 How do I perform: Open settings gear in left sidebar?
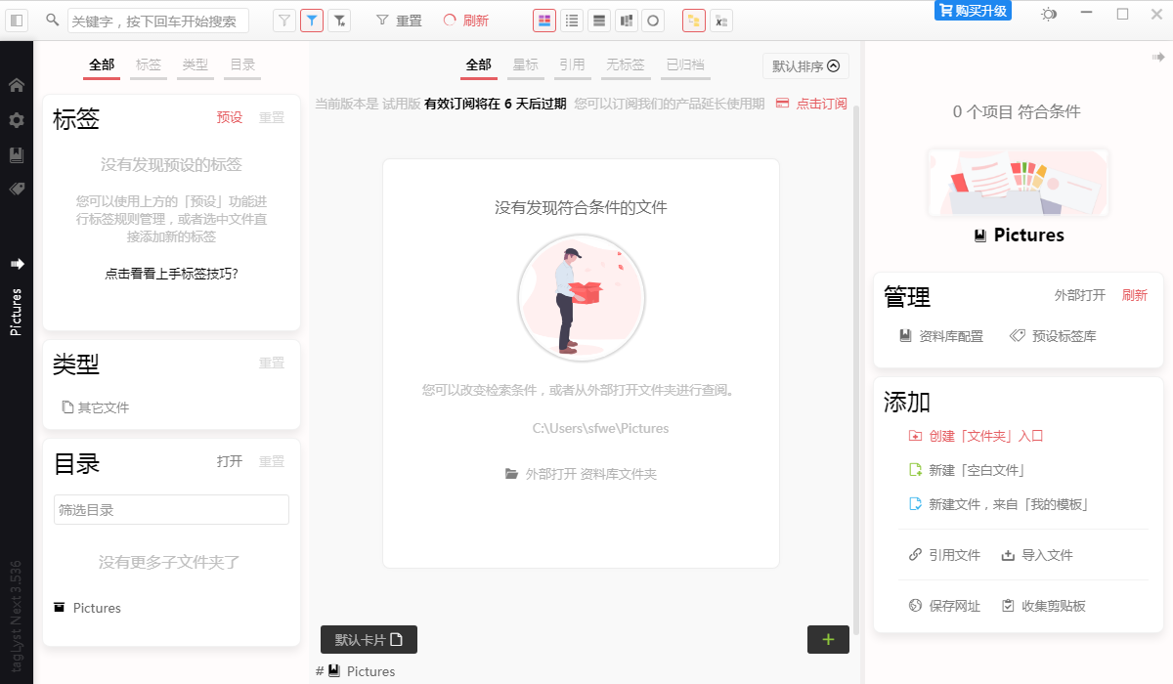coord(17,120)
